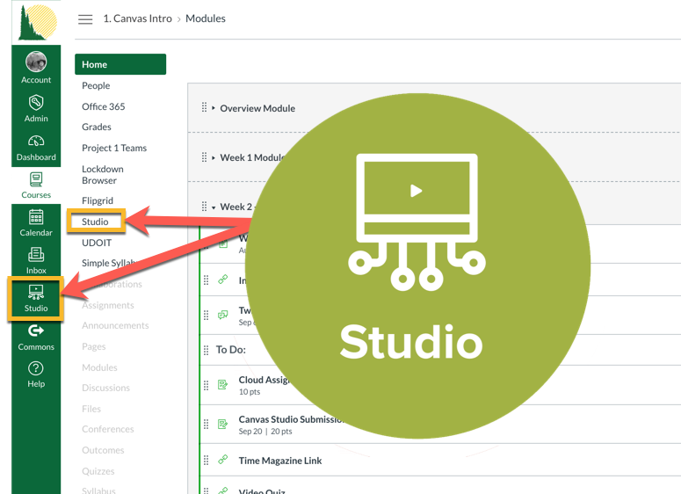Open Office 365 course link
This screenshot has height=494, width=681.
tap(104, 106)
